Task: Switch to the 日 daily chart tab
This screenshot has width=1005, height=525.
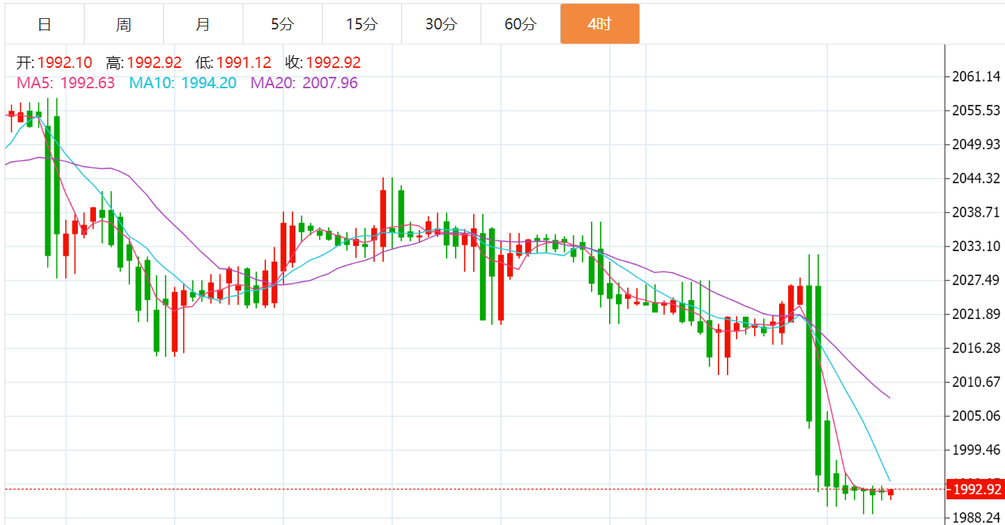Action: pyautogui.click(x=45, y=24)
